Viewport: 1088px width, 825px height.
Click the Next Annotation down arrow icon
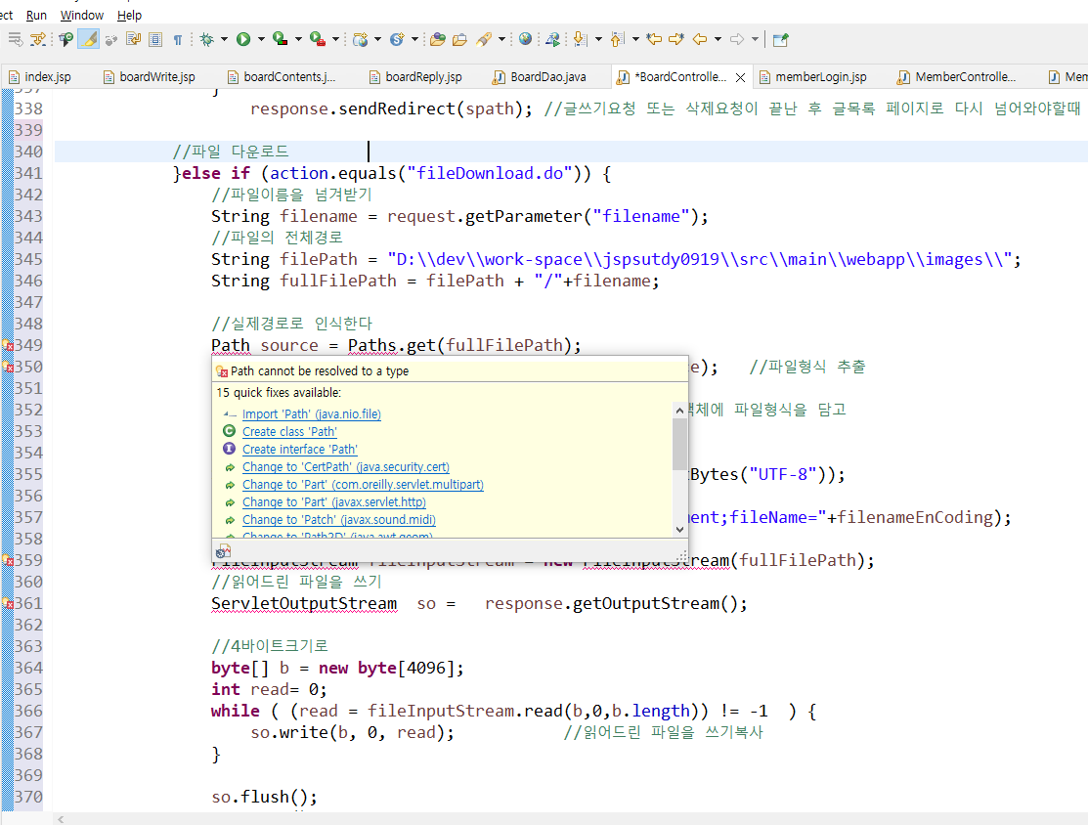pyautogui.click(x=580, y=39)
